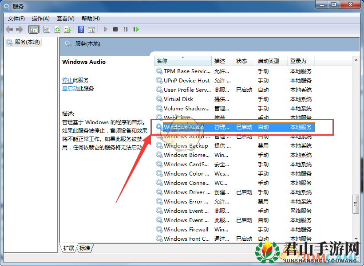The height and width of the screenshot is (266, 364).
Task: Click the gear icon beside Windows CardSpace
Action: point(159,164)
